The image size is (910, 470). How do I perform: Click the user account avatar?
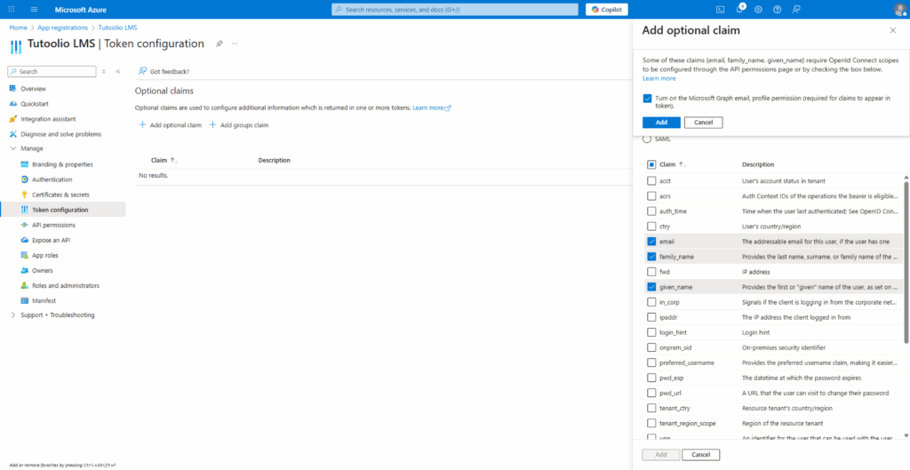(899, 9)
